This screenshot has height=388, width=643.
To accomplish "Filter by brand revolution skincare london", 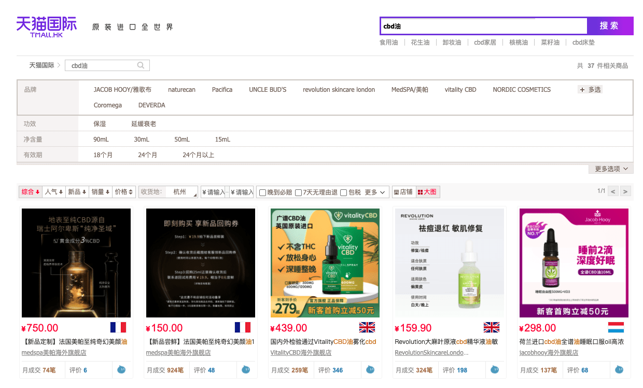I will (339, 90).
